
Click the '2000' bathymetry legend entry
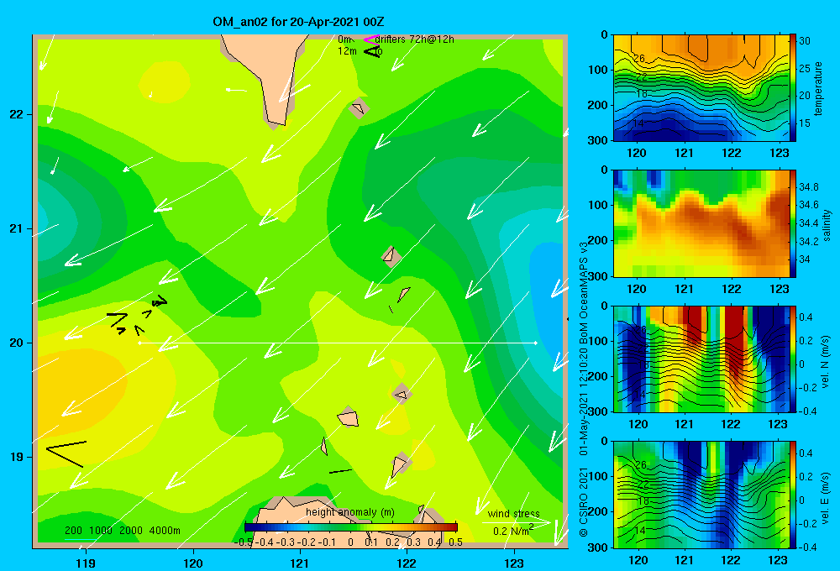tap(131, 531)
